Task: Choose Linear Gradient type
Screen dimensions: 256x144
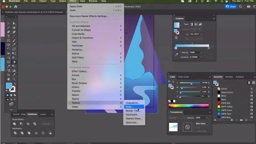Action: pyautogui.click(x=191, y=24)
